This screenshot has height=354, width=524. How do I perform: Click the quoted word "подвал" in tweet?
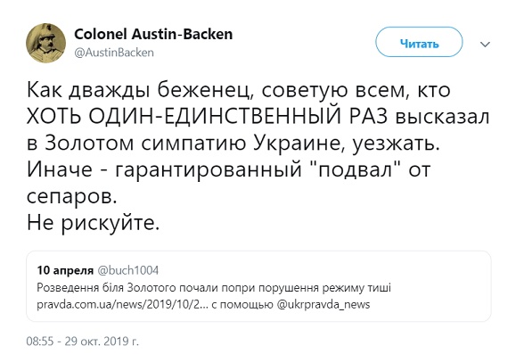356,169
